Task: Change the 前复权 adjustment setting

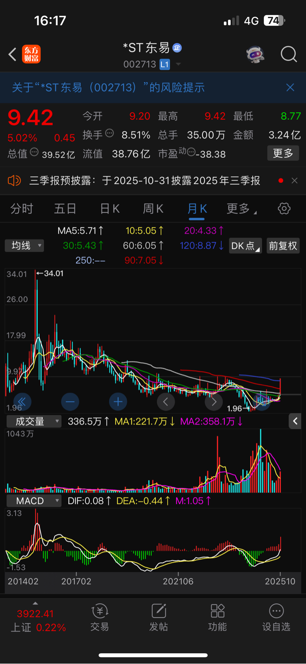Action: [283, 246]
